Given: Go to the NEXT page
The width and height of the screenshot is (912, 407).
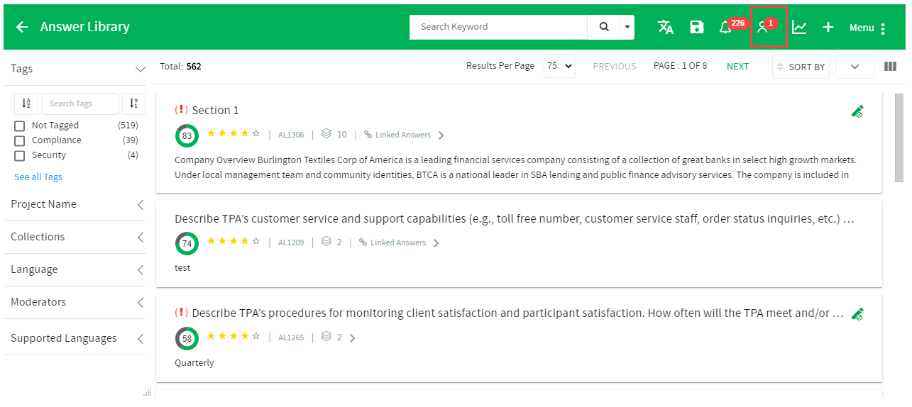Looking at the screenshot, I should (737, 66).
